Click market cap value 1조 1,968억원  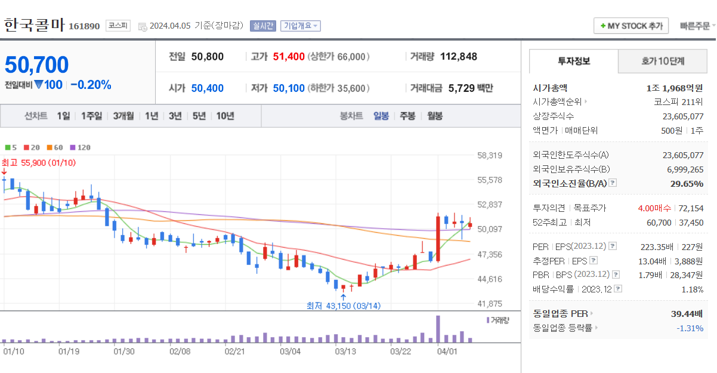pyautogui.click(x=675, y=88)
